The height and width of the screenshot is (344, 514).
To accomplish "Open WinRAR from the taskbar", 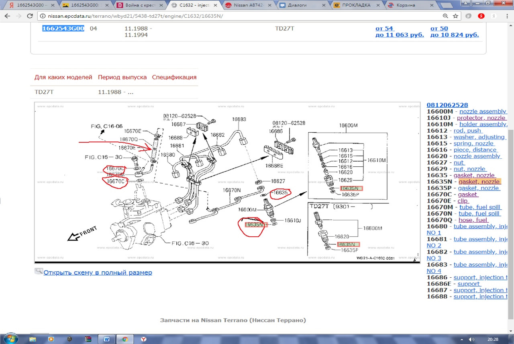I will click(x=88, y=339).
